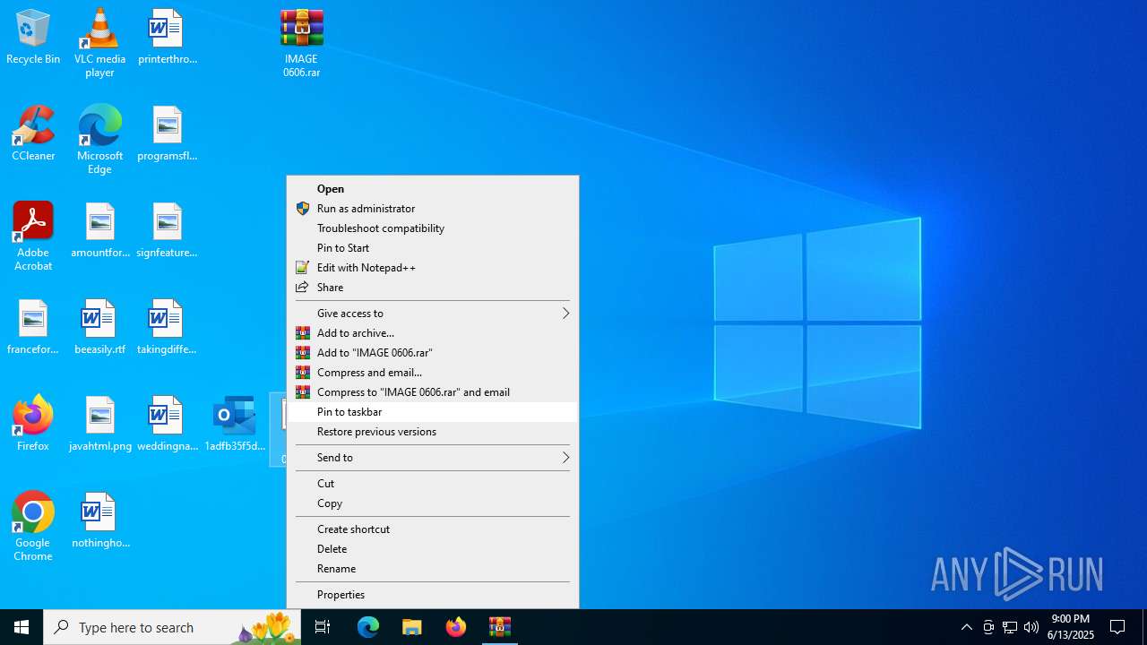Open network status in system tray
This screenshot has height=645, width=1147.
[x=1010, y=627]
